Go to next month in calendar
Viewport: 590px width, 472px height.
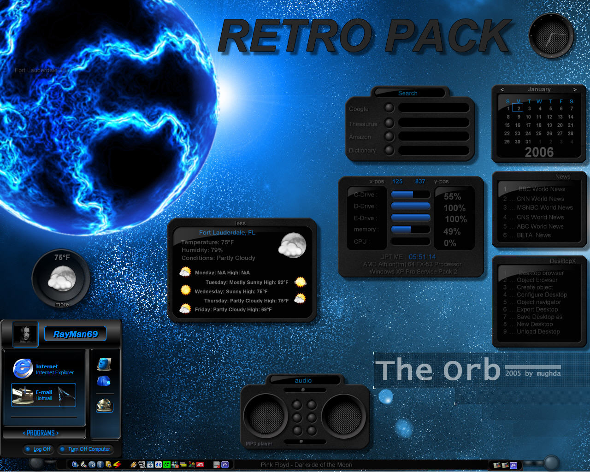tap(575, 89)
